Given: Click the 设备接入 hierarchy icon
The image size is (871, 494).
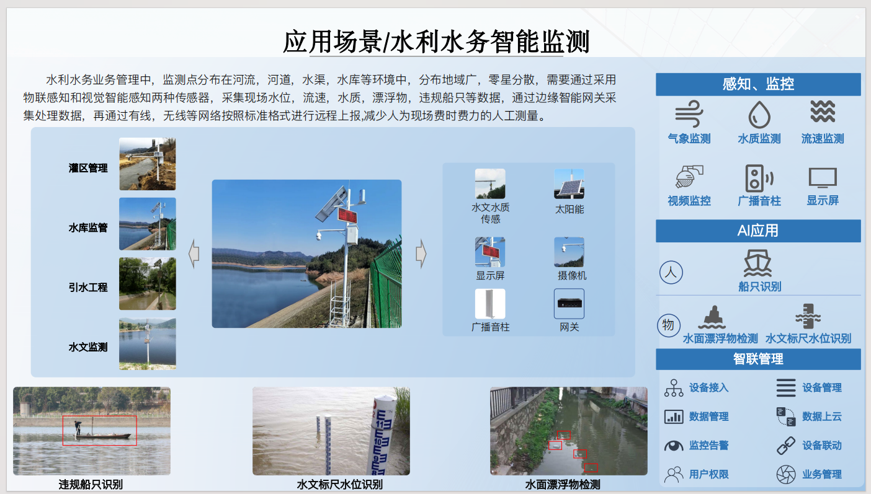Looking at the screenshot, I should point(674,388).
